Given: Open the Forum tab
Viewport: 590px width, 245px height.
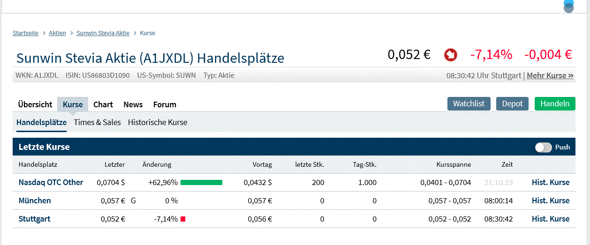Looking at the screenshot, I should click(x=165, y=104).
